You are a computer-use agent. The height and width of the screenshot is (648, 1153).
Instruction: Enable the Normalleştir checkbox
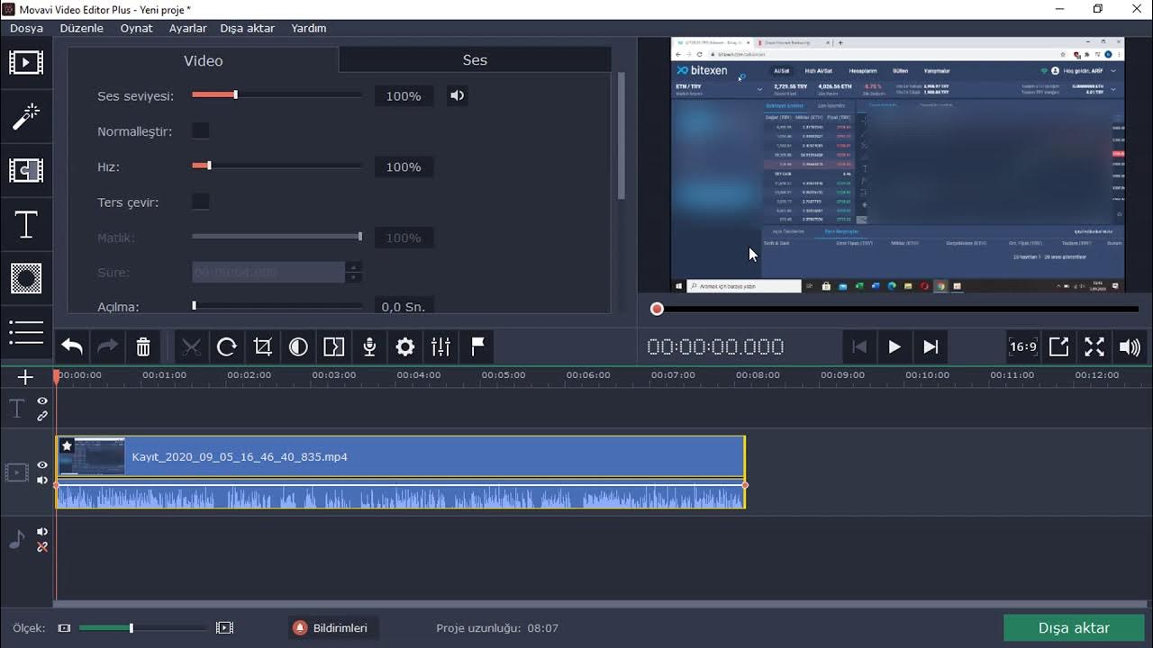(201, 131)
